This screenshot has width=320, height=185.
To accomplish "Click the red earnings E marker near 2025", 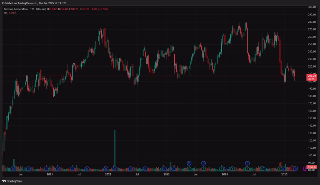I will [291, 168].
